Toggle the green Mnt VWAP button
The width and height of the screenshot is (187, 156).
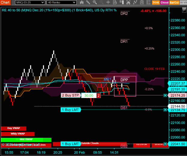[26, 140]
